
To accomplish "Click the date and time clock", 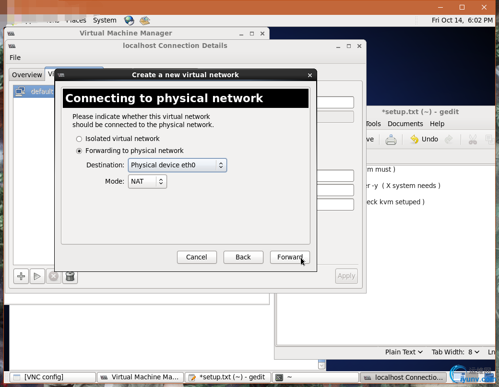I will point(462,20).
